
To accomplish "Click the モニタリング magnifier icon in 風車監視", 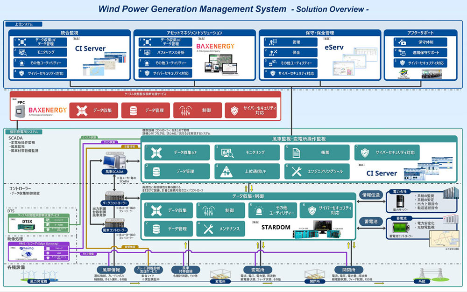I will 227,153.
